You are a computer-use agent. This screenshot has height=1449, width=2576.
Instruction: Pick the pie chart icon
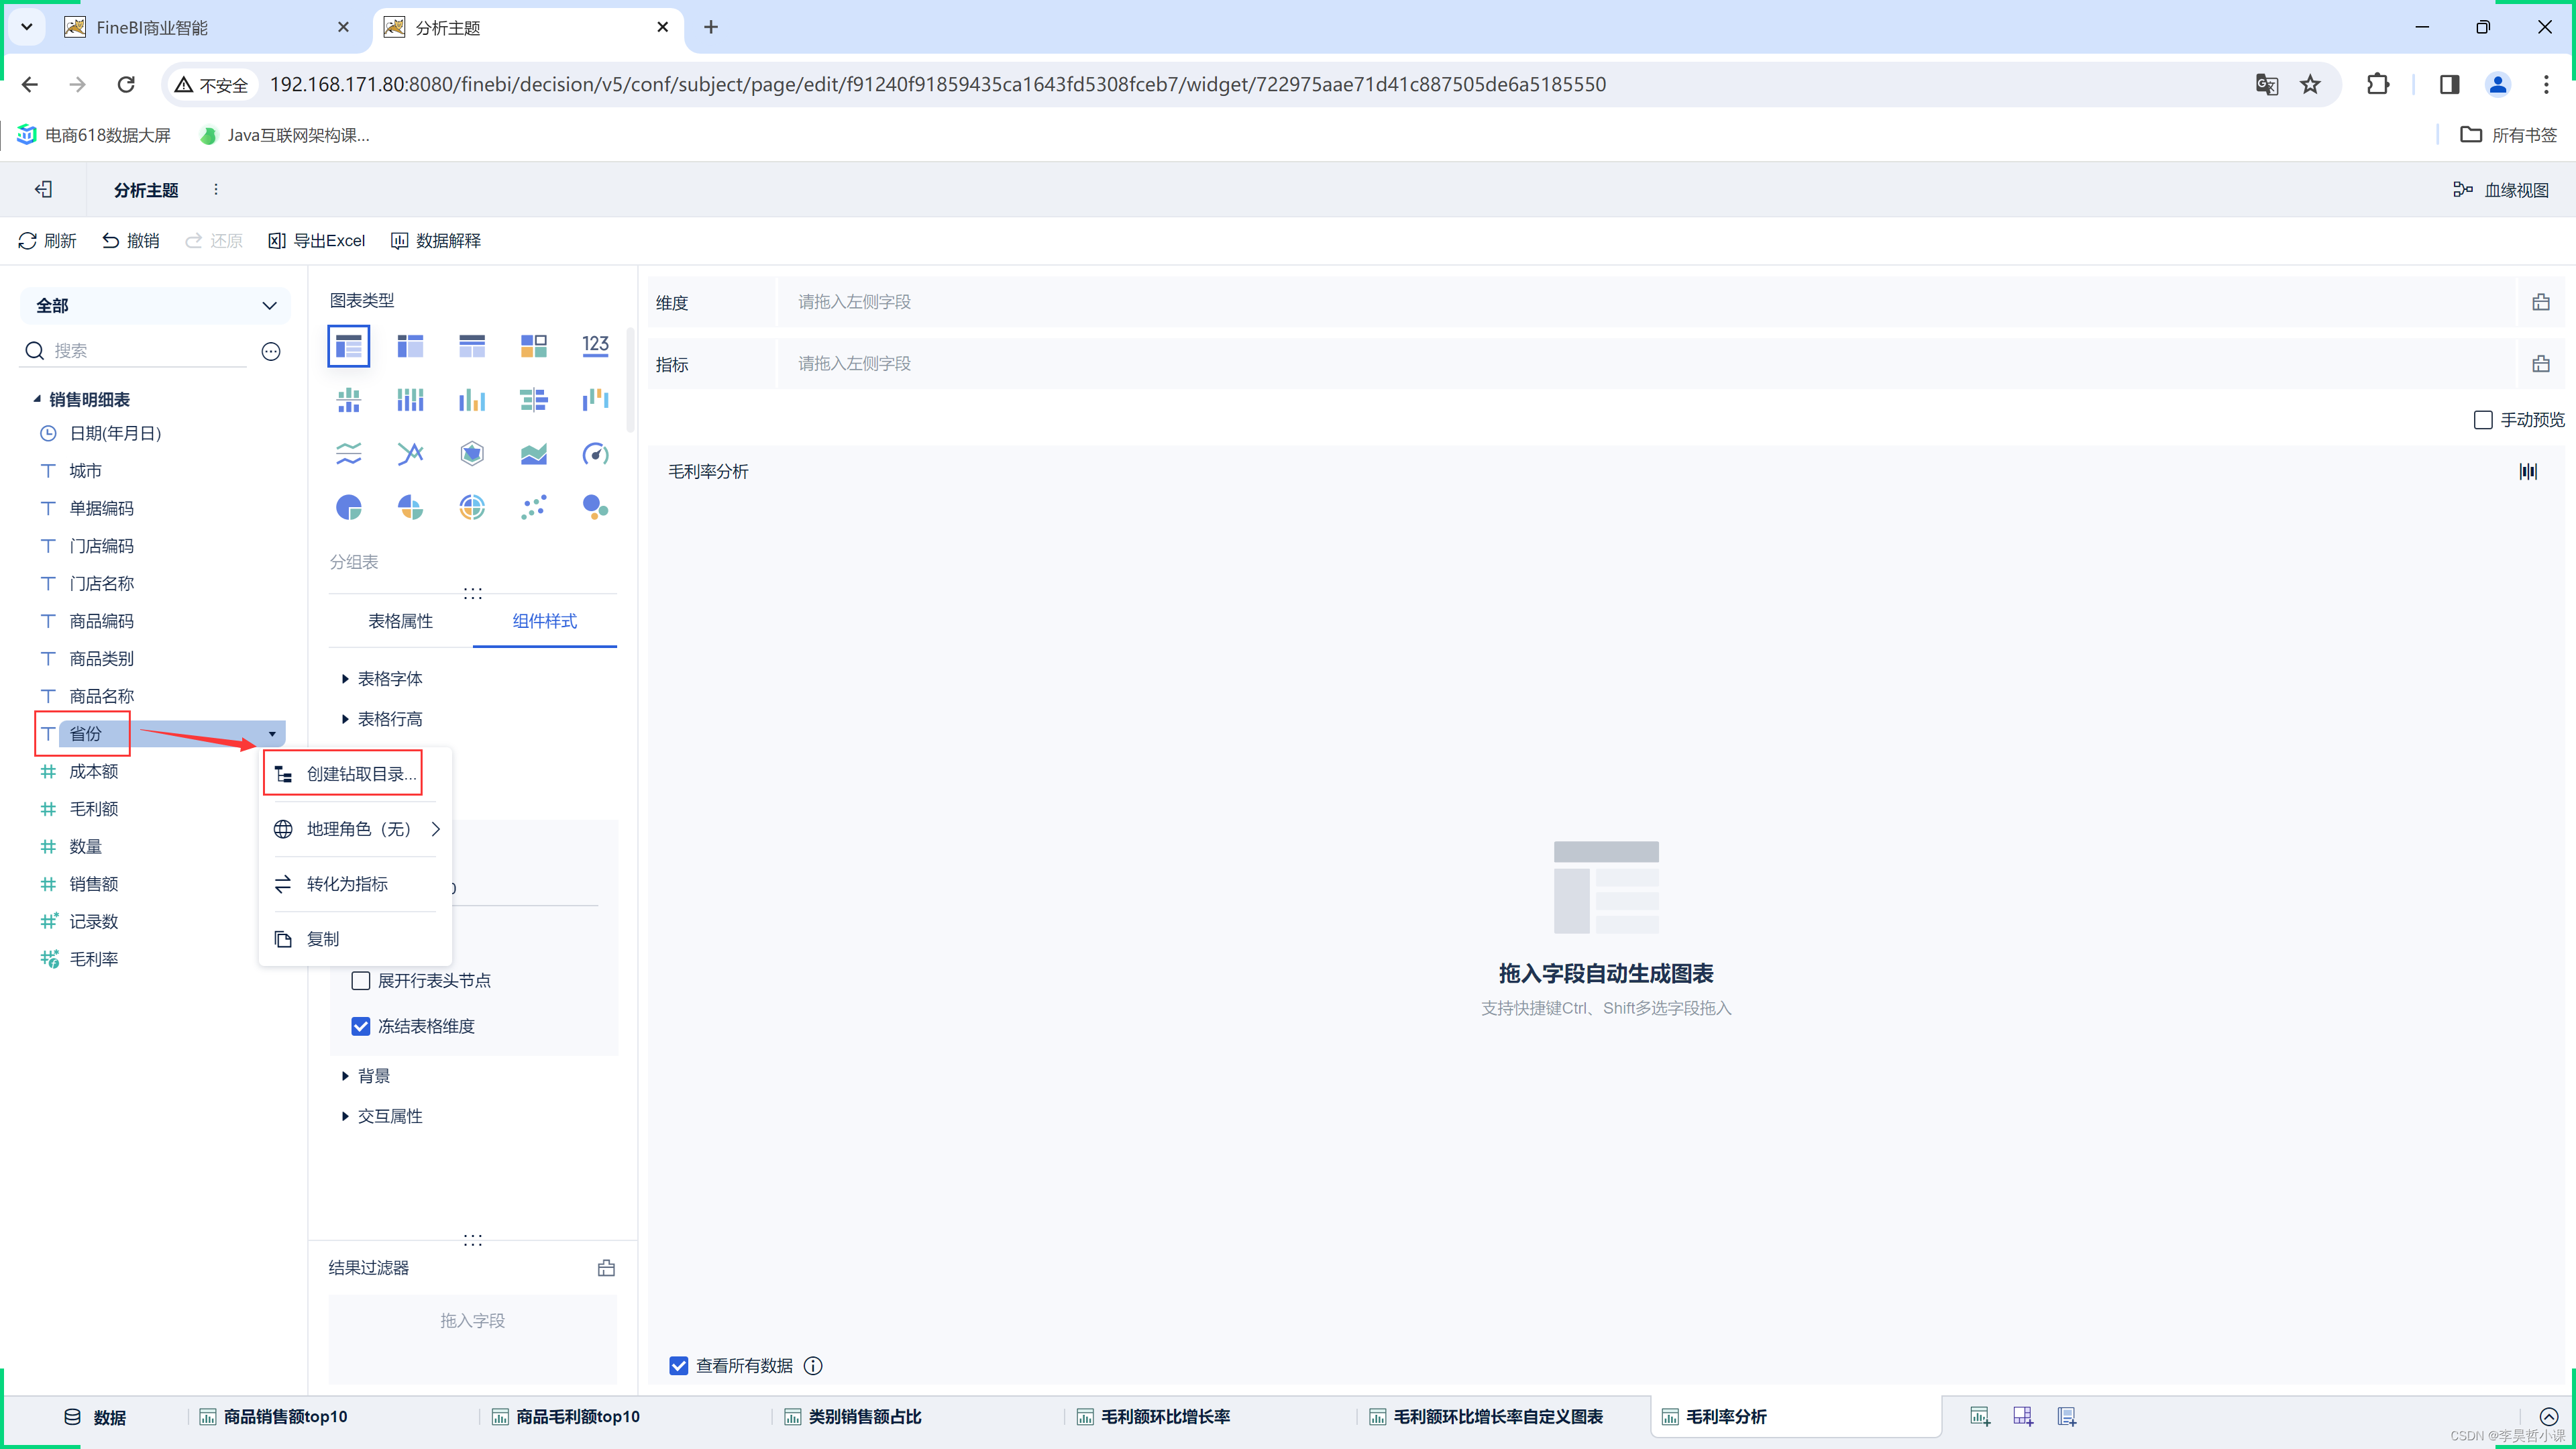348,508
